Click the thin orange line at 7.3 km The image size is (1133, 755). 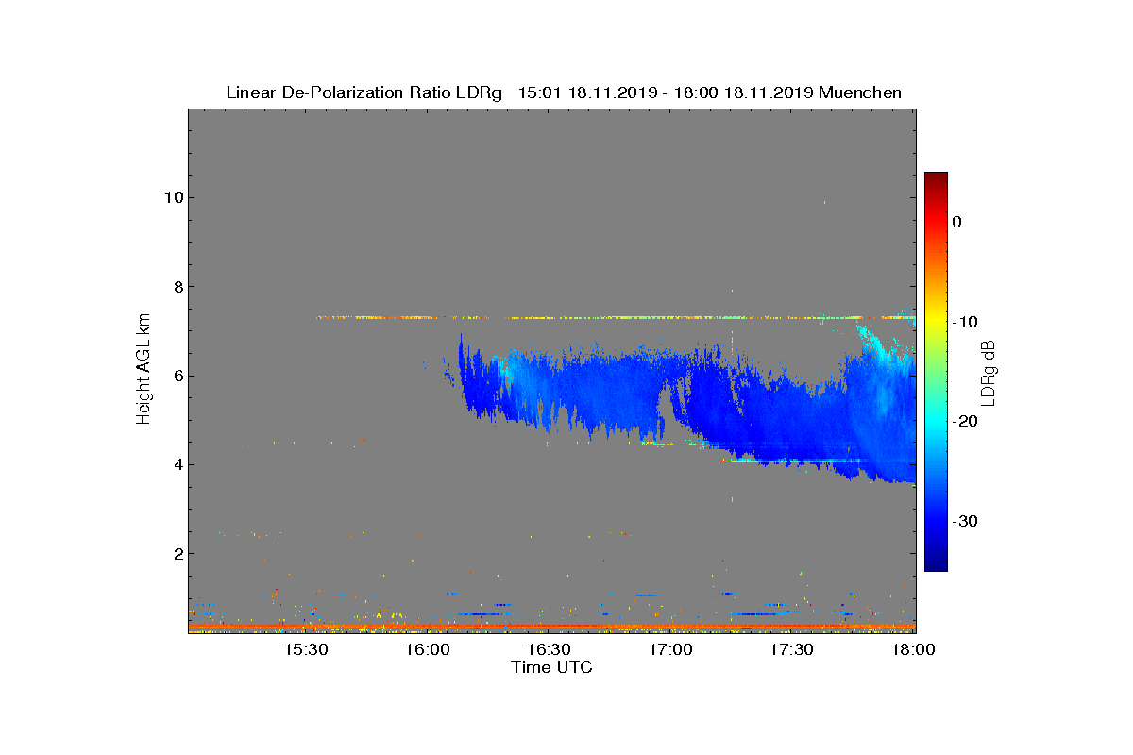[614, 317]
